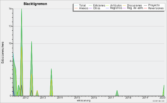The height and width of the screenshot is (103, 167).
Task: Click the 2015 x-axis label
Action: [77, 97]
